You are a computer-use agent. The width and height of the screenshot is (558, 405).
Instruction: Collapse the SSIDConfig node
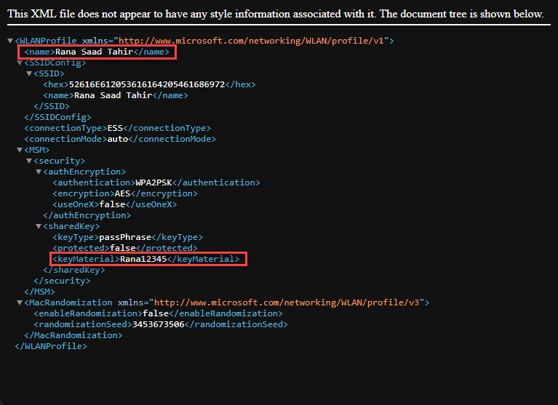point(20,63)
